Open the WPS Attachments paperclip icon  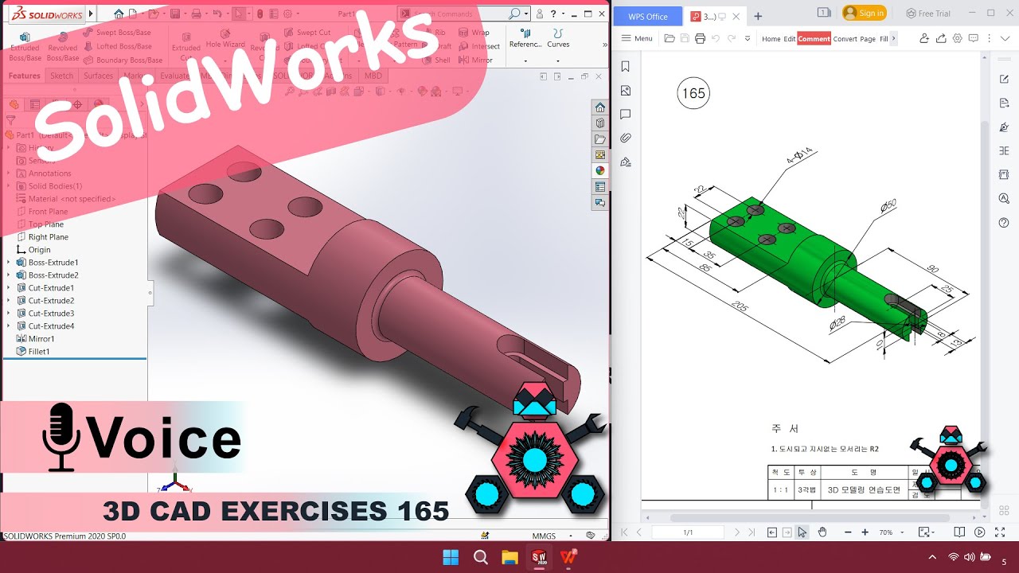coord(626,138)
